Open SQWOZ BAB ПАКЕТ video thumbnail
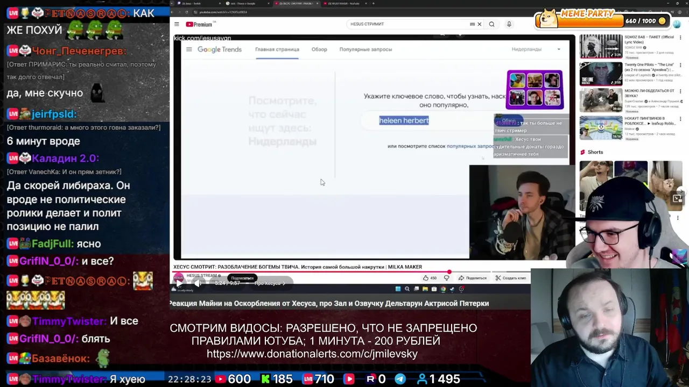The height and width of the screenshot is (387, 689). [601, 46]
